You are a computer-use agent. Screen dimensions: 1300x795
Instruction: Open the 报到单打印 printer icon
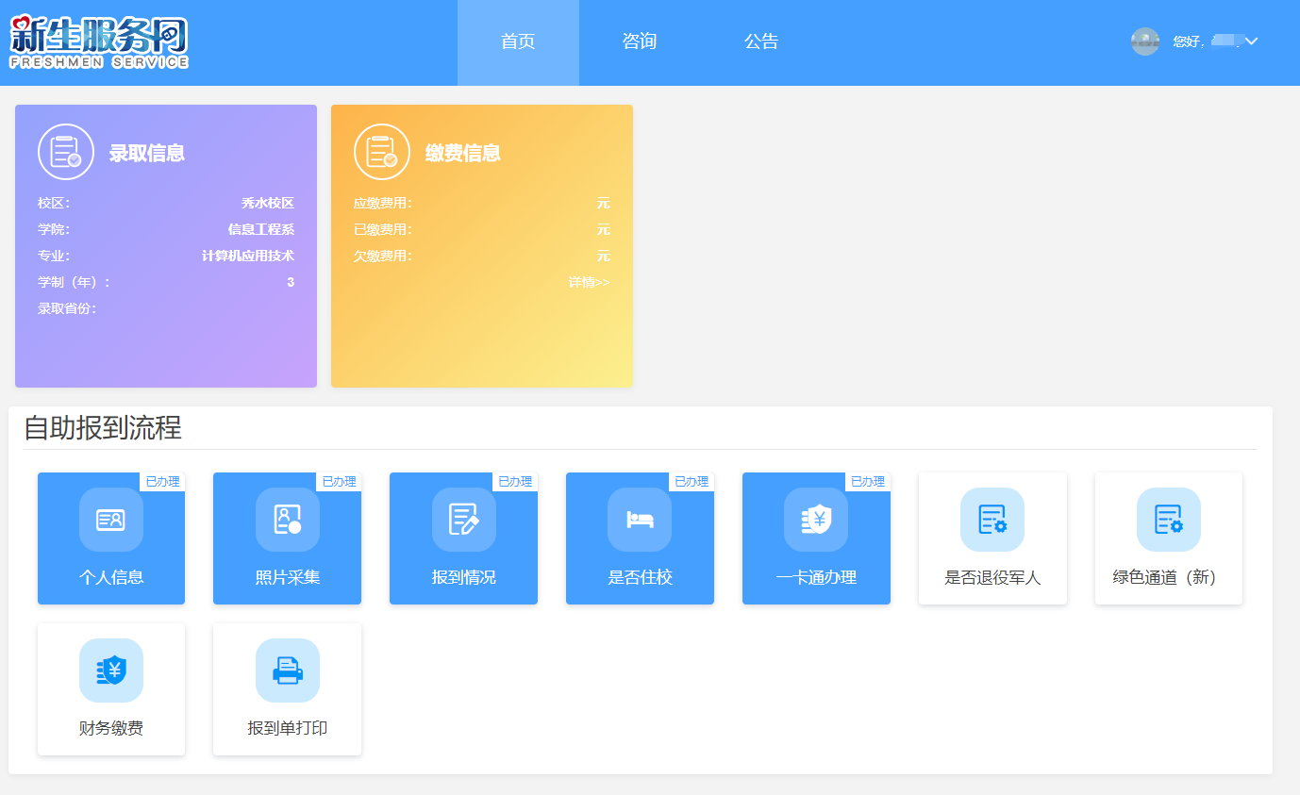[288, 671]
